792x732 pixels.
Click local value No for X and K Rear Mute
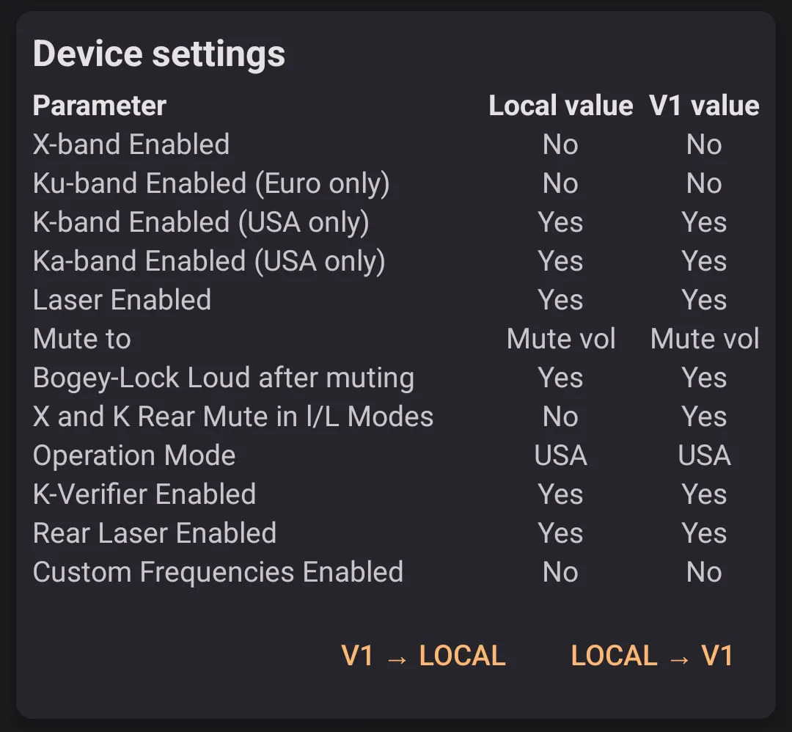click(x=560, y=417)
